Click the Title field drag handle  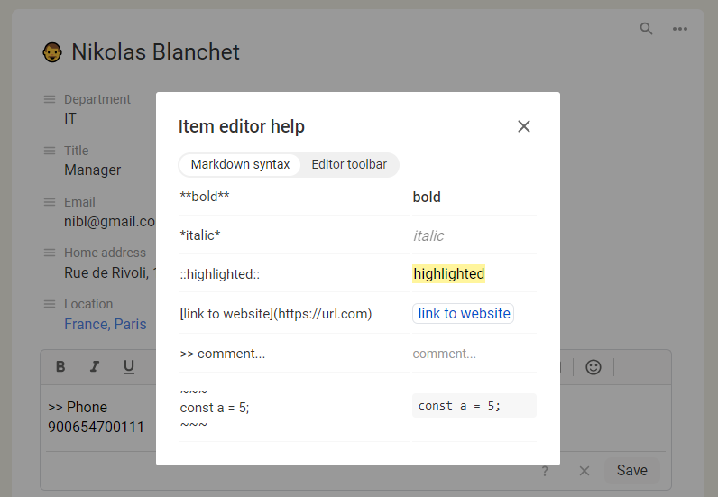coord(50,151)
